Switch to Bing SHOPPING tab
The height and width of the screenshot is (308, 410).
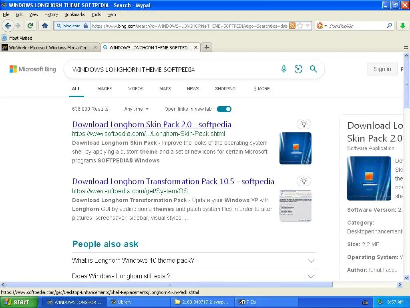(x=225, y=89)
